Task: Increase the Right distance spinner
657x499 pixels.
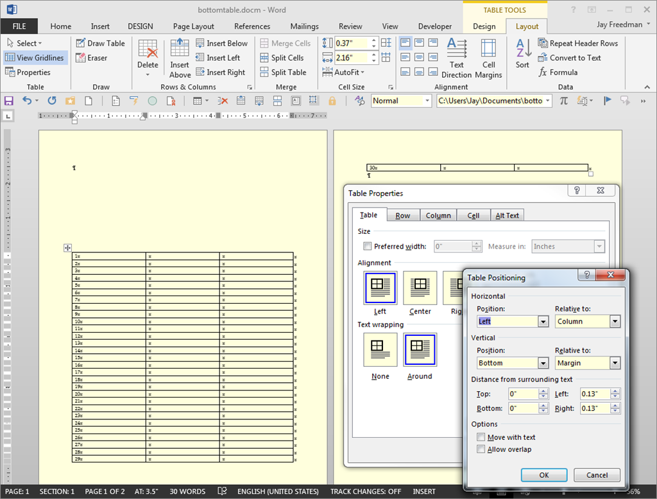Action: [x=615, y=406]
